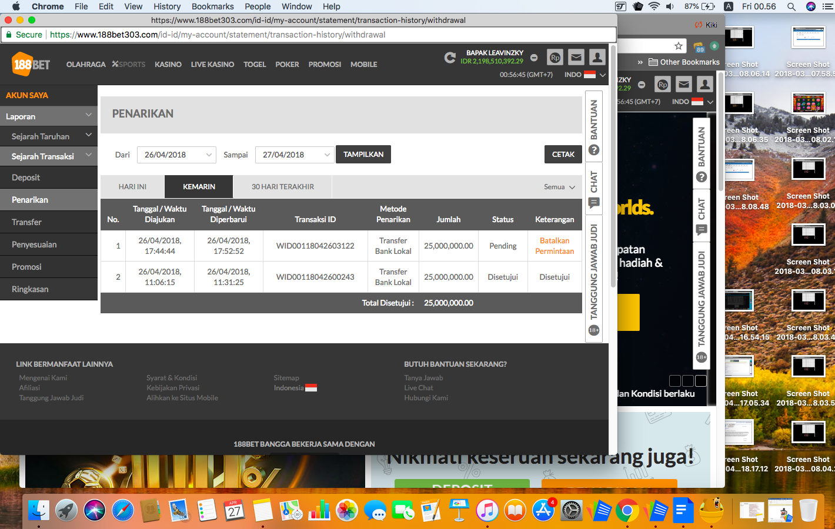
Task: Expand the INDO language dropdown in front window
Action: click(x=585, y=75)
